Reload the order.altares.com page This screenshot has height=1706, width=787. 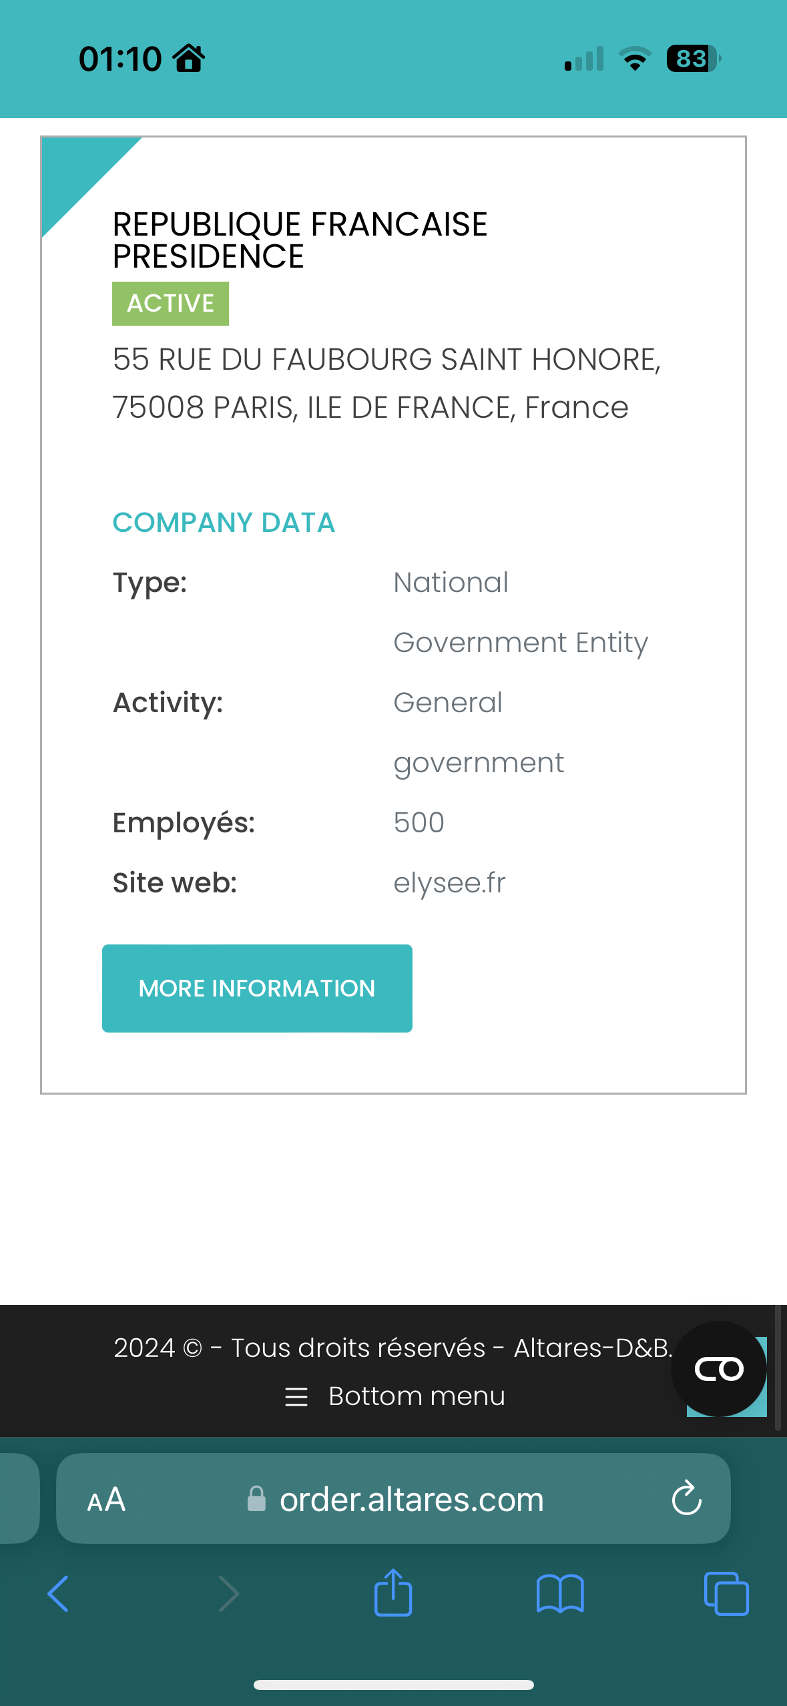(687, 1499)
